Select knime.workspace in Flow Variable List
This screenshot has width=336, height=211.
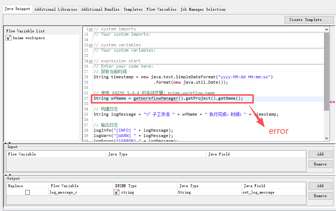(29, 38)
